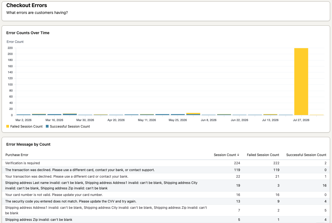
Task: Click the Jun 8, 2026 axis label
Action: [x=208, y=120]
